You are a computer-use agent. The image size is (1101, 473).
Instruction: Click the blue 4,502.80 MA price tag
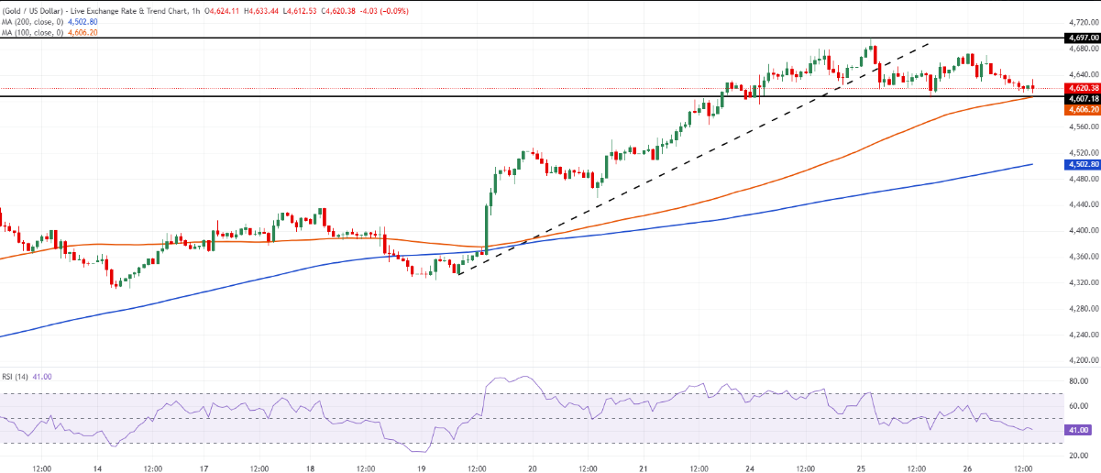[1079, 164]
